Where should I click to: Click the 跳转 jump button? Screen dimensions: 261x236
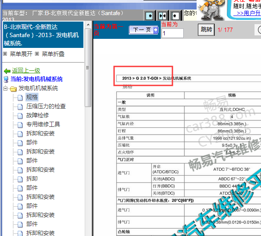(206, 30)
